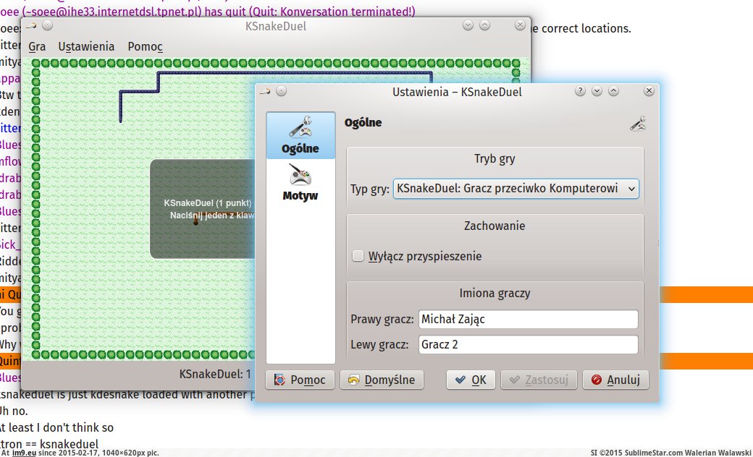Open the Gra menu

pyautogui.click(x=38, y=47)
